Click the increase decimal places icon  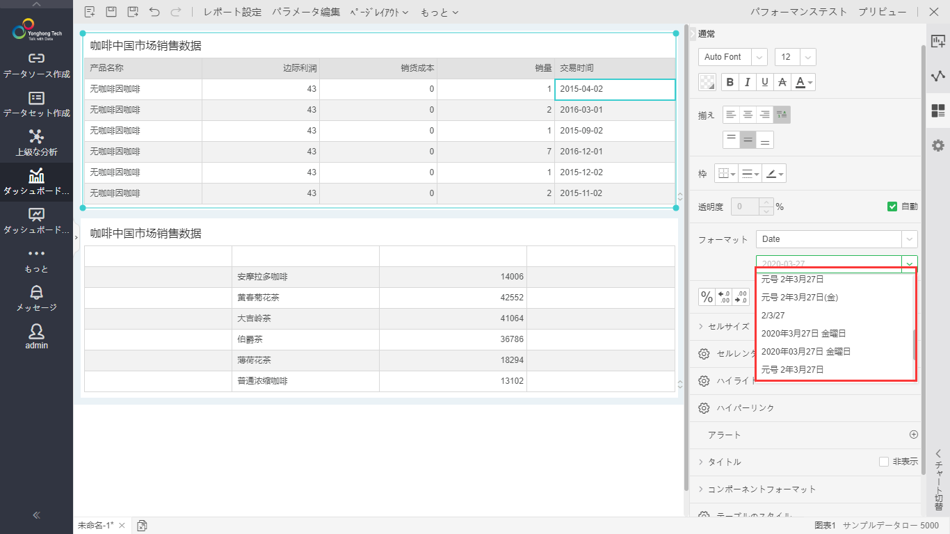(x=724, y=297)
